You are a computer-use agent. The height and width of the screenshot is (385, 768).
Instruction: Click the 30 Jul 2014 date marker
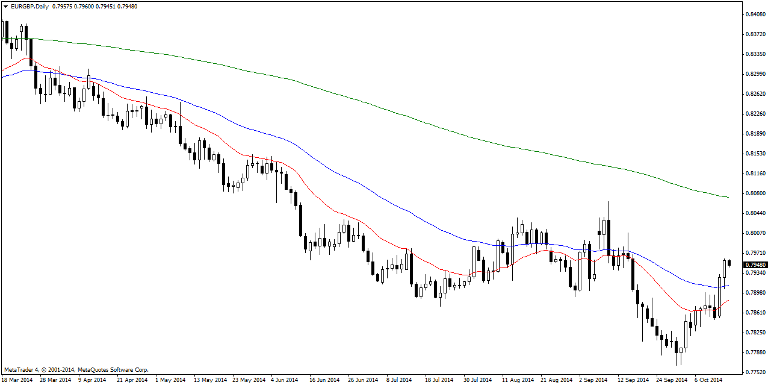point(477,380)
